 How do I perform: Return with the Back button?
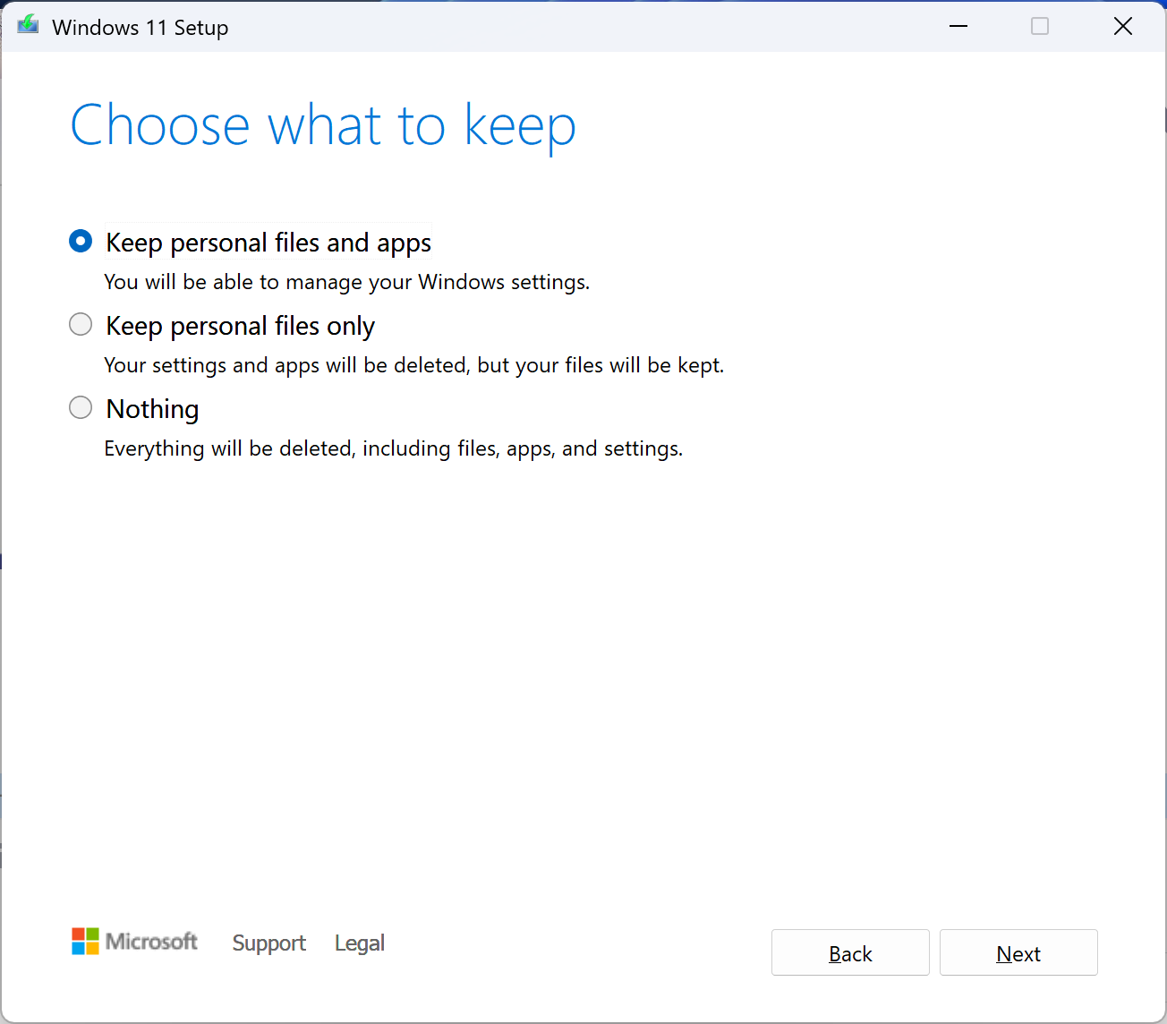click(850, 952)
